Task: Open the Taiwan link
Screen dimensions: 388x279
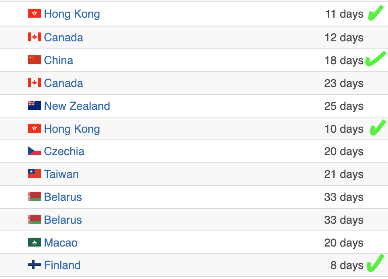Action: pos(61,174)
